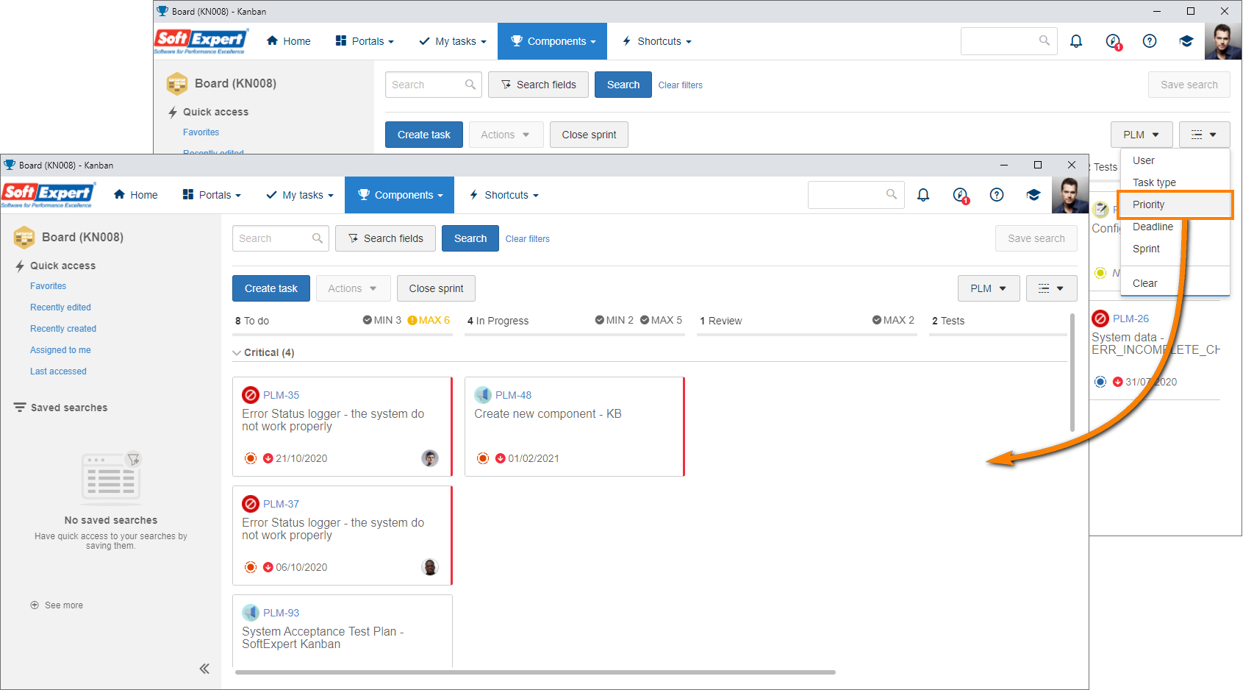The width and height of the screenshot is (1254, 690).
Task: Click Save search button in front window
Action: 1036,238
